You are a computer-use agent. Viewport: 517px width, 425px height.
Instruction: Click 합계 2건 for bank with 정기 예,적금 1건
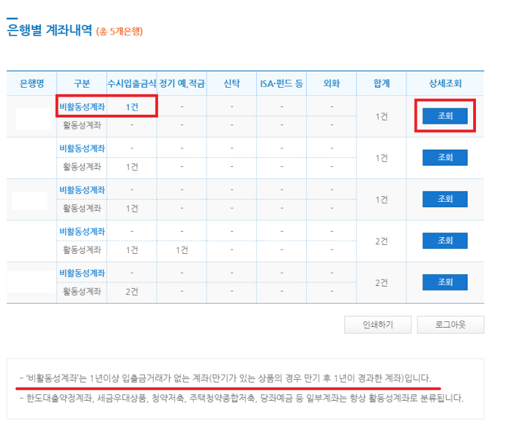[381, 241]
